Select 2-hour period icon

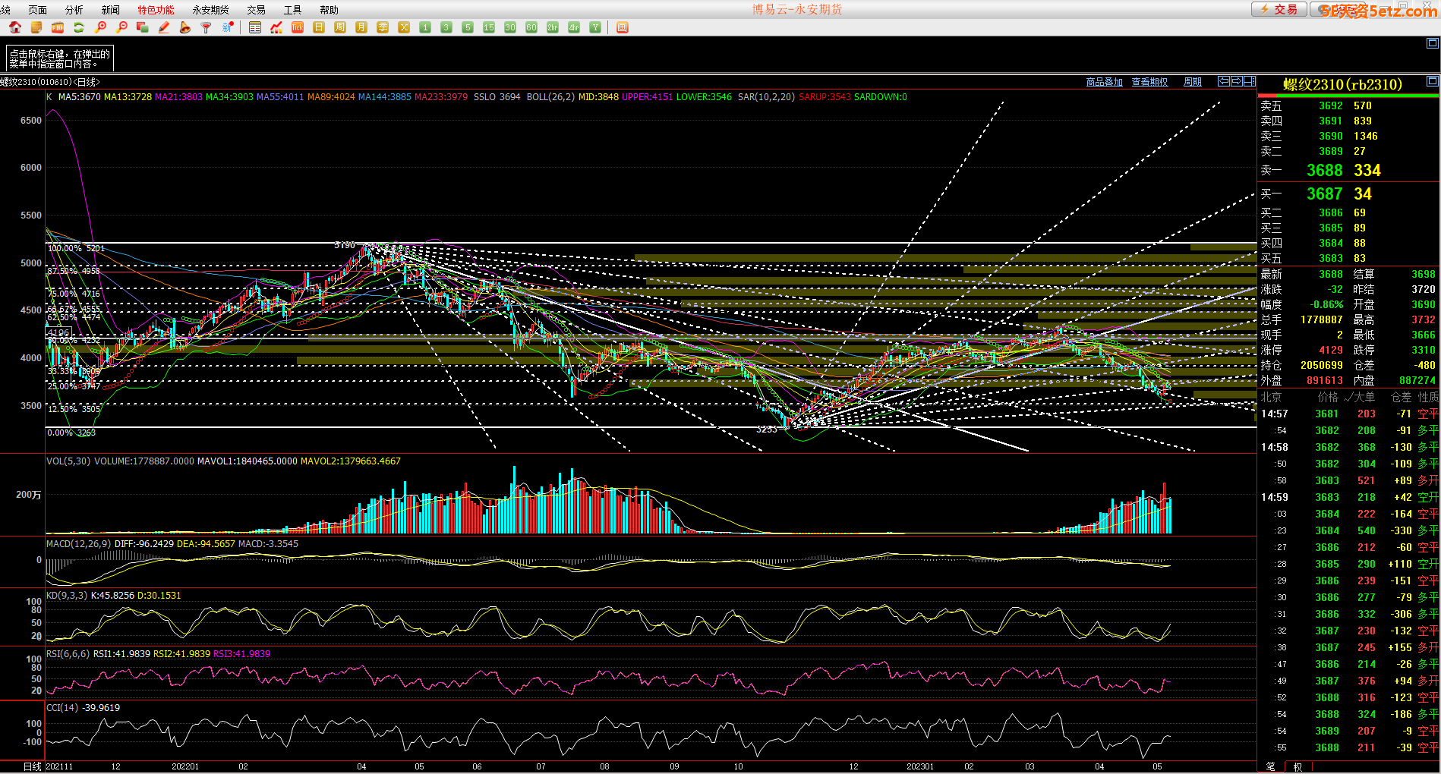[x=553, y=27]
